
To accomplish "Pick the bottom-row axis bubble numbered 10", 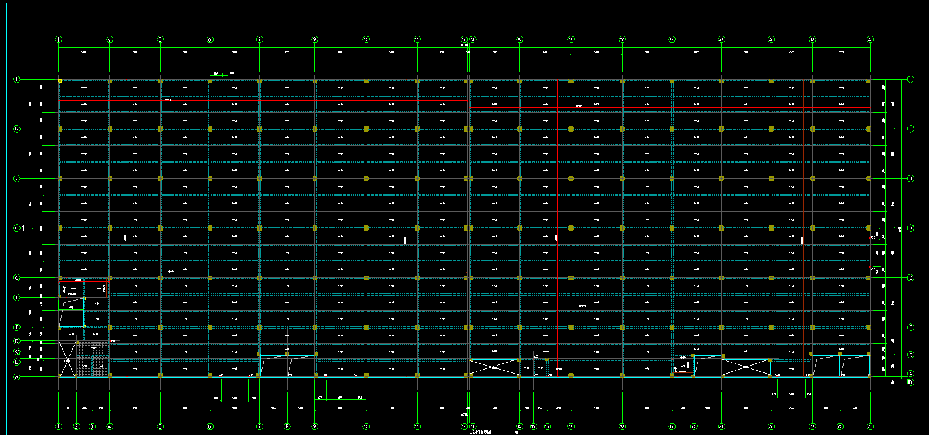I will click(366, 426).
